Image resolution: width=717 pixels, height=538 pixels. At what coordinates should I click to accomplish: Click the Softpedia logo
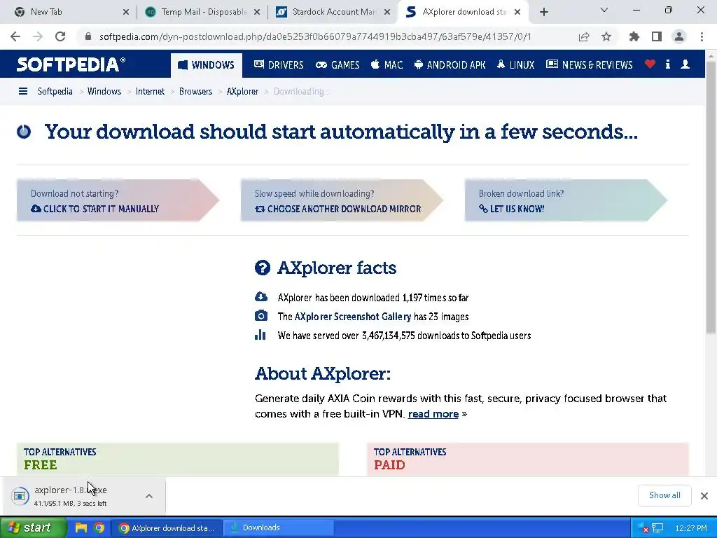[71, 64]
